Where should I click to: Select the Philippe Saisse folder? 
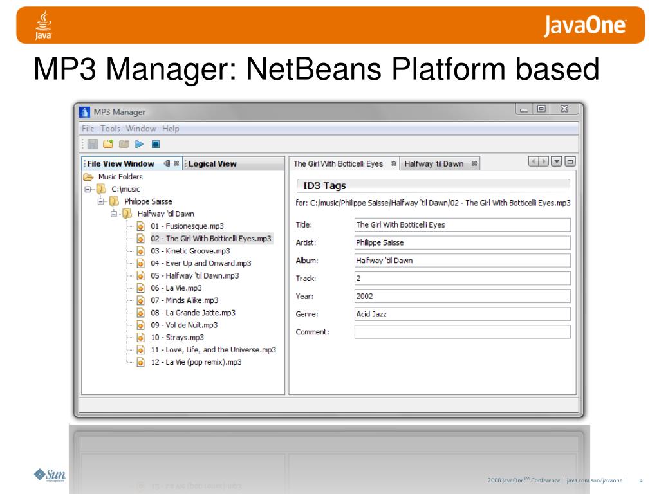[x=148, y=201]
